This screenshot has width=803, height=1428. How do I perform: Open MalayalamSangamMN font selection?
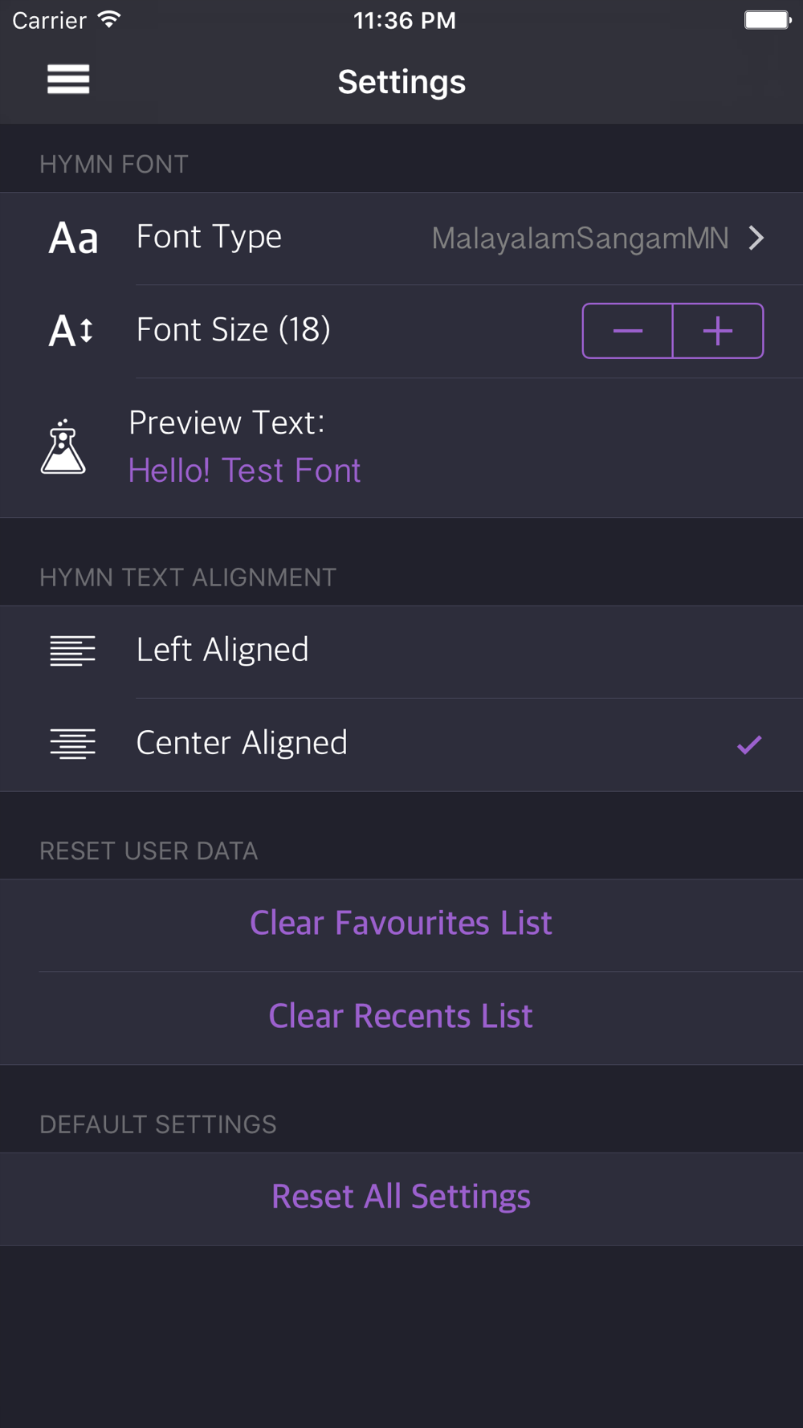point(580,239)
